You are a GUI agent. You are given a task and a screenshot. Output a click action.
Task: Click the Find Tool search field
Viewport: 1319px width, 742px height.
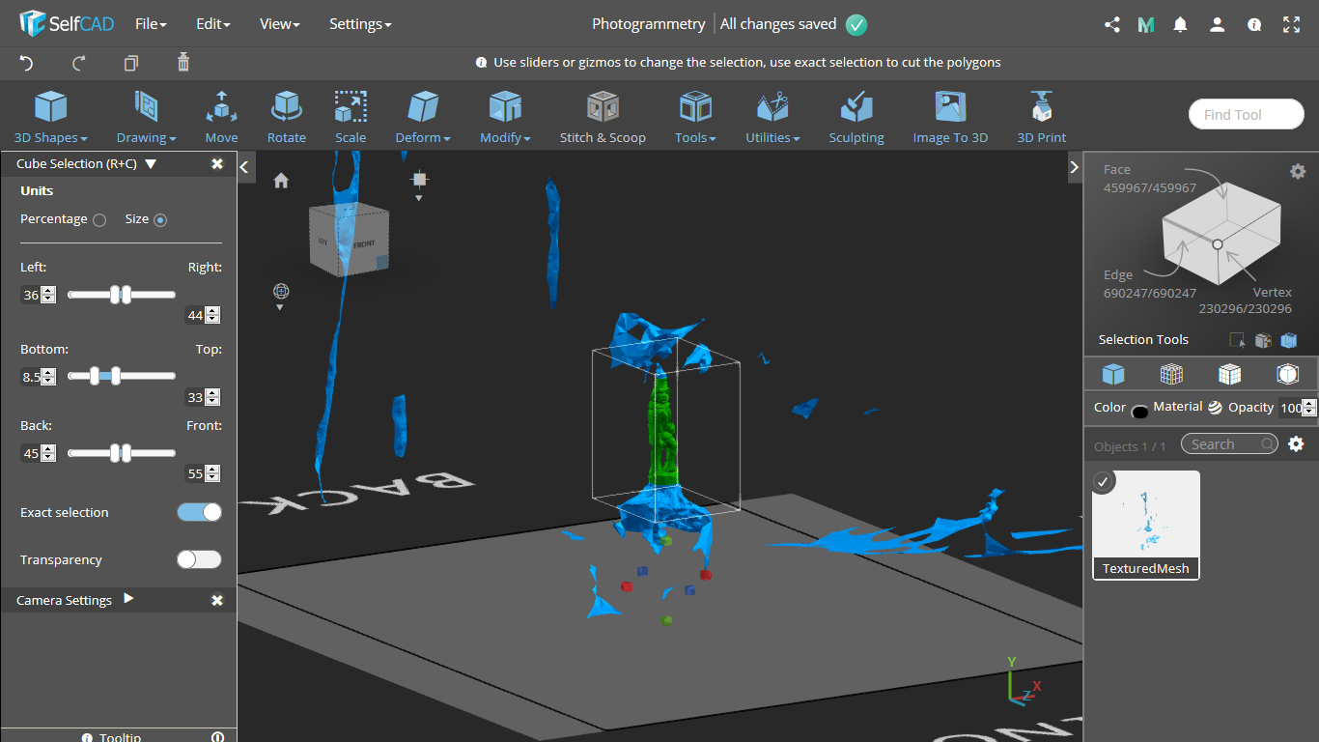tap(1246, 114)
